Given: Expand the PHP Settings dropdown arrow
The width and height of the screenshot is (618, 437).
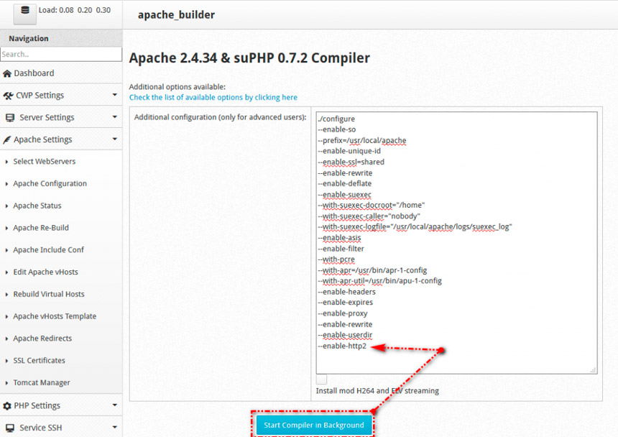Looking at the screenshot, I should click(115, 405).
